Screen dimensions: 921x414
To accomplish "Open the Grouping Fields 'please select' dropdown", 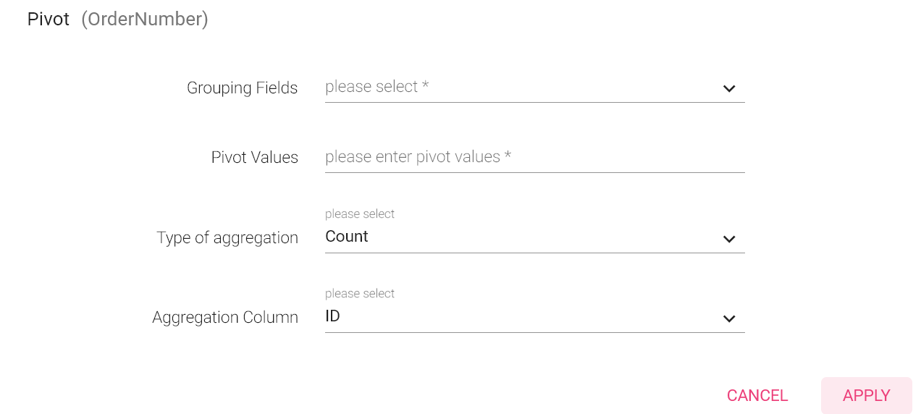I will coord(521,87).
